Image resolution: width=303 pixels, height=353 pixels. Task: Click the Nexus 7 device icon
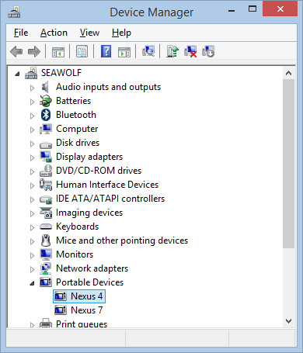61,310
